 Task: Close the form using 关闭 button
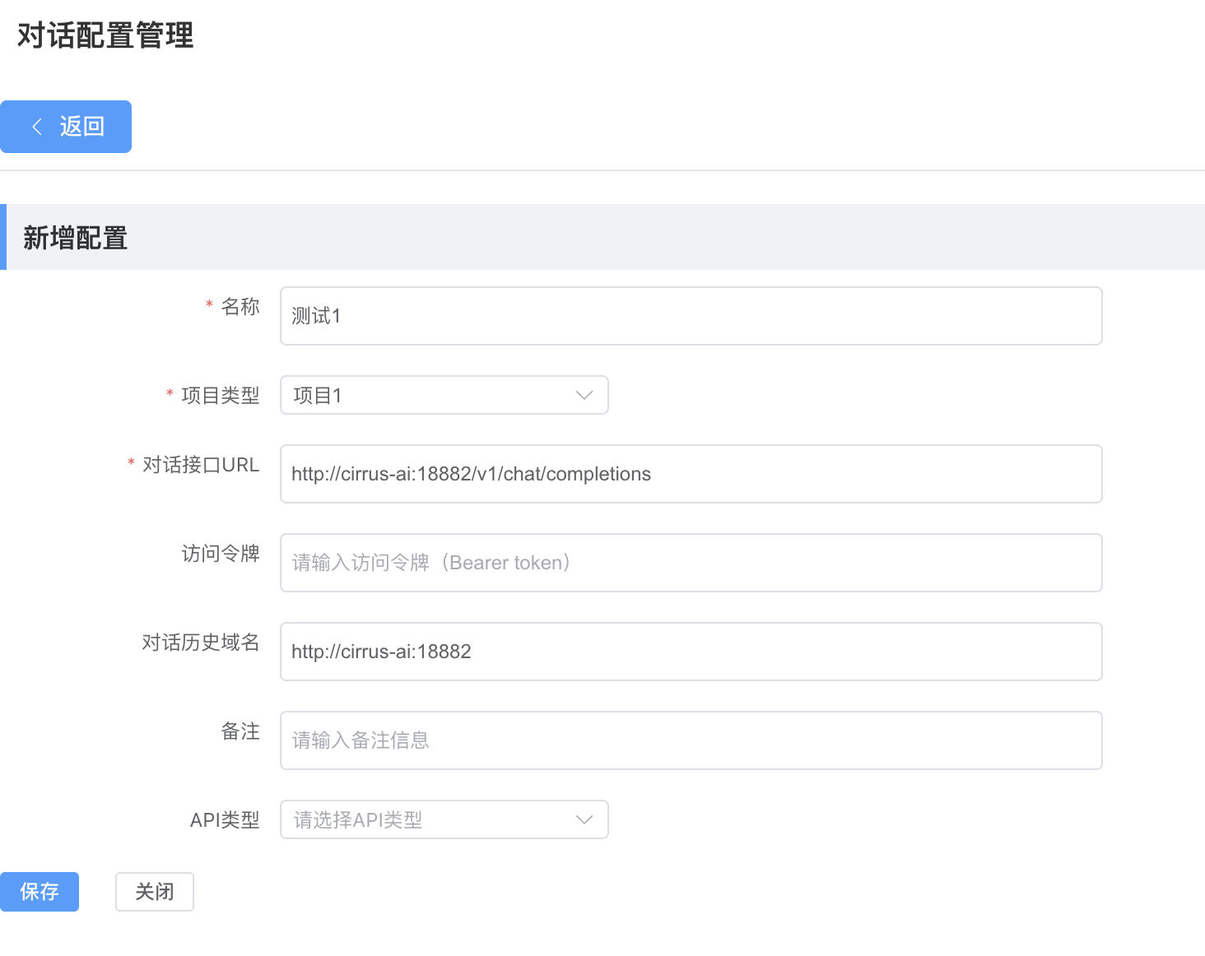coord(154,891)
